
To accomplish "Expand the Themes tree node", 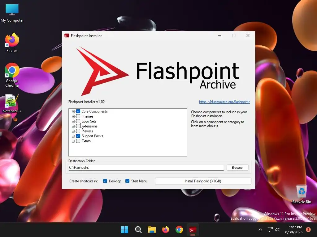I will (73, 116).
